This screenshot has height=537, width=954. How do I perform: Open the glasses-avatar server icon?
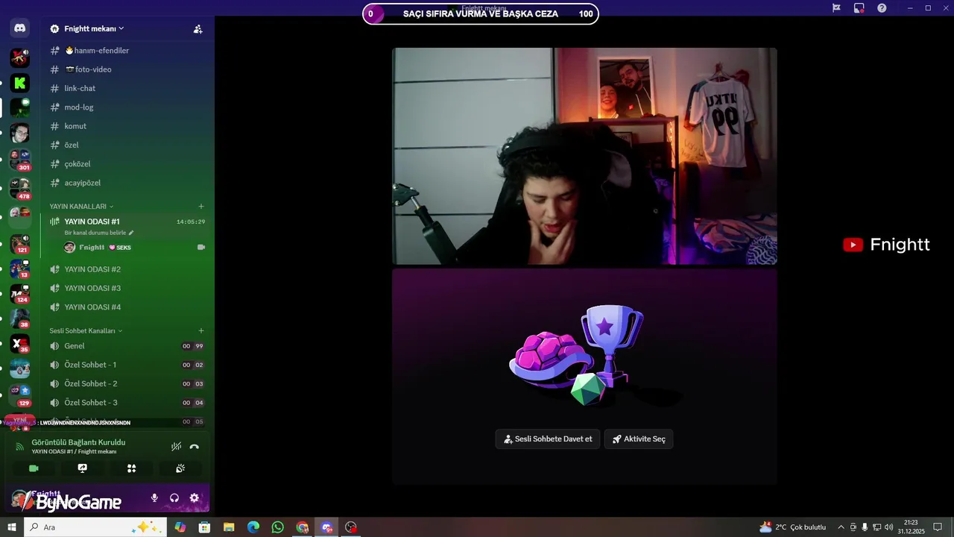(20, 134)
